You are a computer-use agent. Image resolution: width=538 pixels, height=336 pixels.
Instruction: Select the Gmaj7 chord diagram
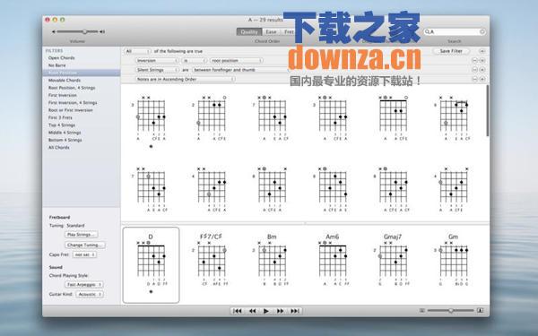coord(393,261)
